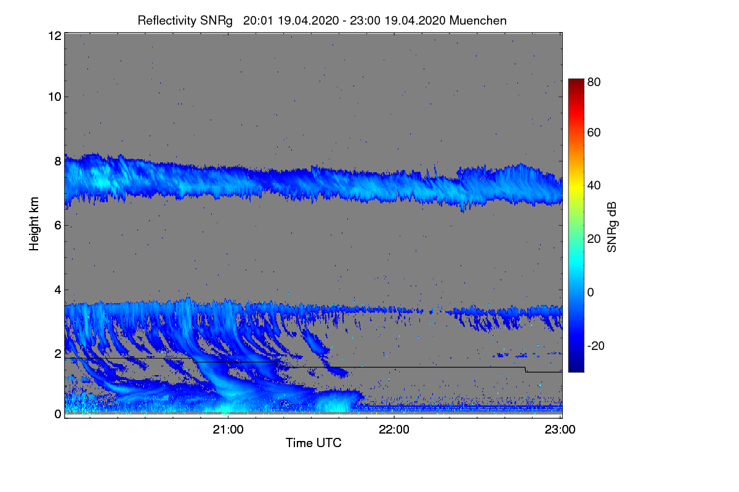Click the height tick label 10

click(x=54, y=97)
